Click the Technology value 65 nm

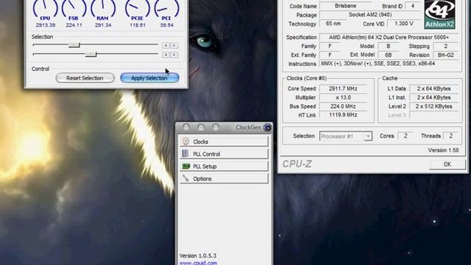pos(333,24)
